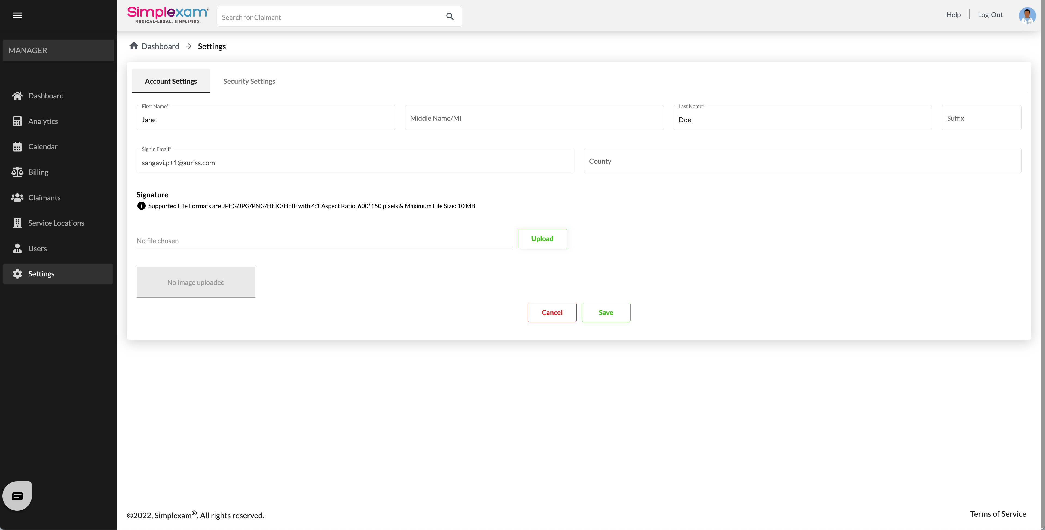Switch to Security Settings tab
This screenshot has width=1045, height=530.
click(249, 81)
